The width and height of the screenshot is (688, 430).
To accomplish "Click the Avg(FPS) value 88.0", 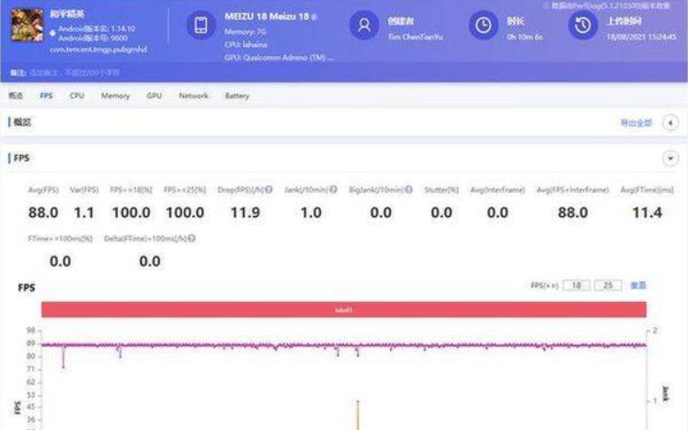I will 43,212.
